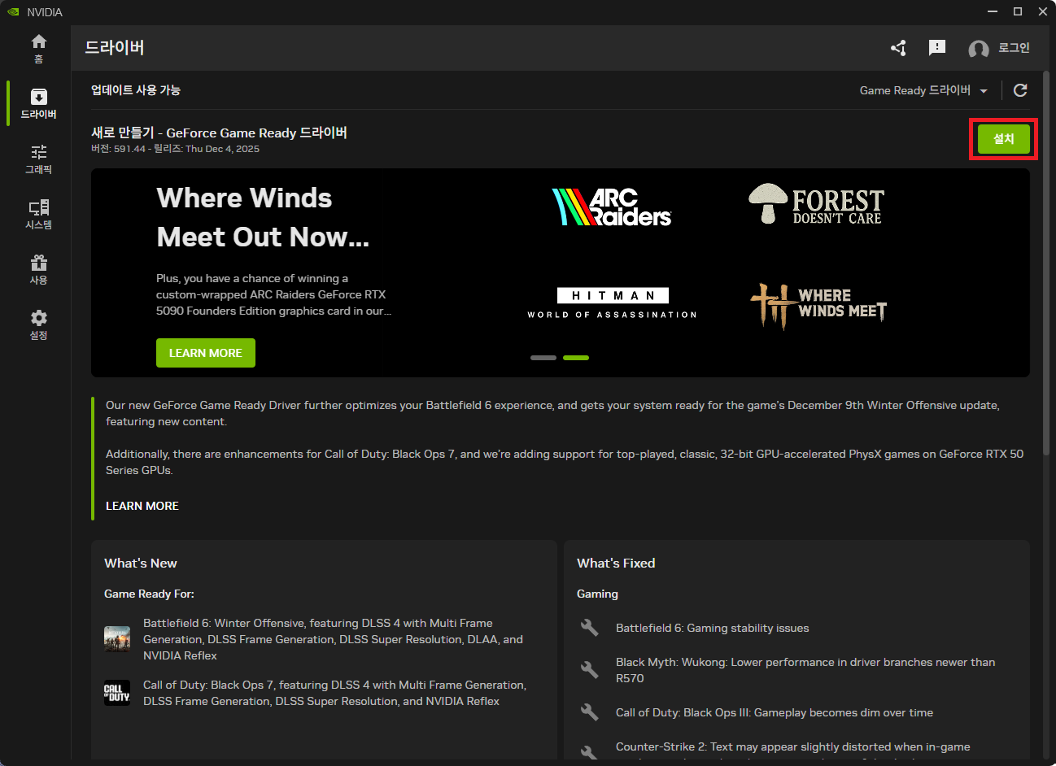This screenshot has height=766, width=1056.
Task: Click the Hitman World of Assassination logo
Action: 613,303
